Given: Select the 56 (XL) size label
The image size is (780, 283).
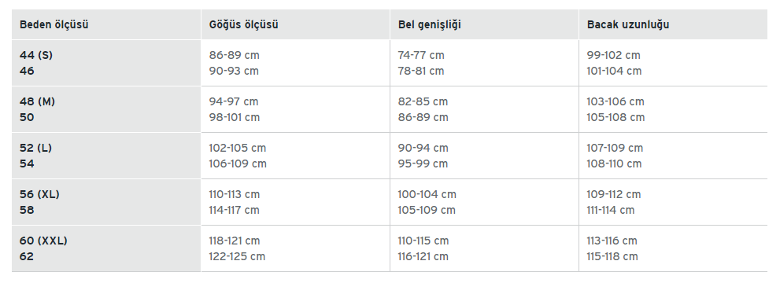Looking at the screenshot, I should pos(39,194).
